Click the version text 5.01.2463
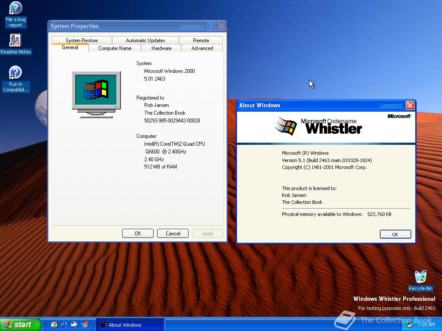442x331 pixels. point(155,79)
